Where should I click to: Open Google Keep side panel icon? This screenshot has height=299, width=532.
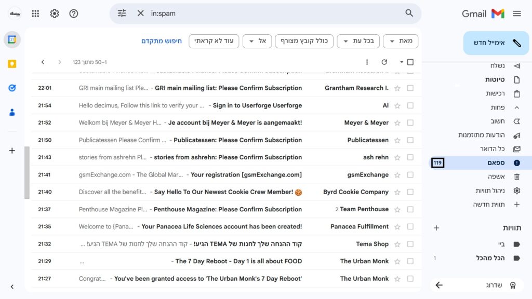pos(12,64)
